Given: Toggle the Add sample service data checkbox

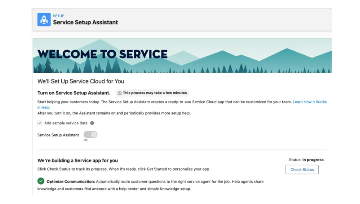Looking at the screenshot, I should point(40,123).
